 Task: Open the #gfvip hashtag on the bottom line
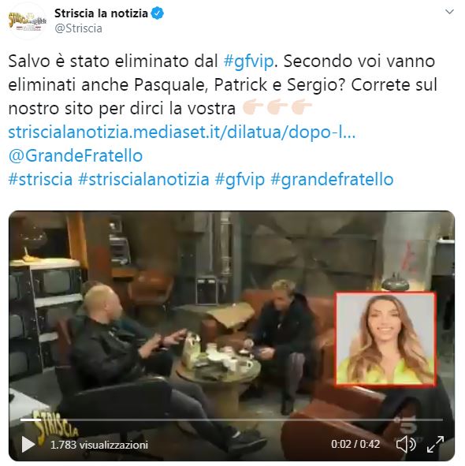(240, 180)
